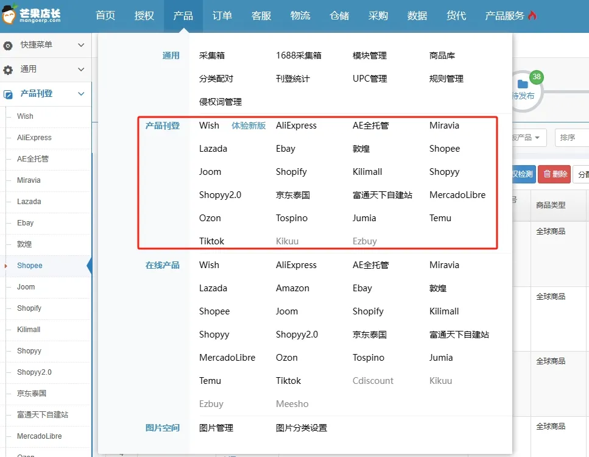
Task: Click the 商品类型 column header
Action: coord(551,205)
